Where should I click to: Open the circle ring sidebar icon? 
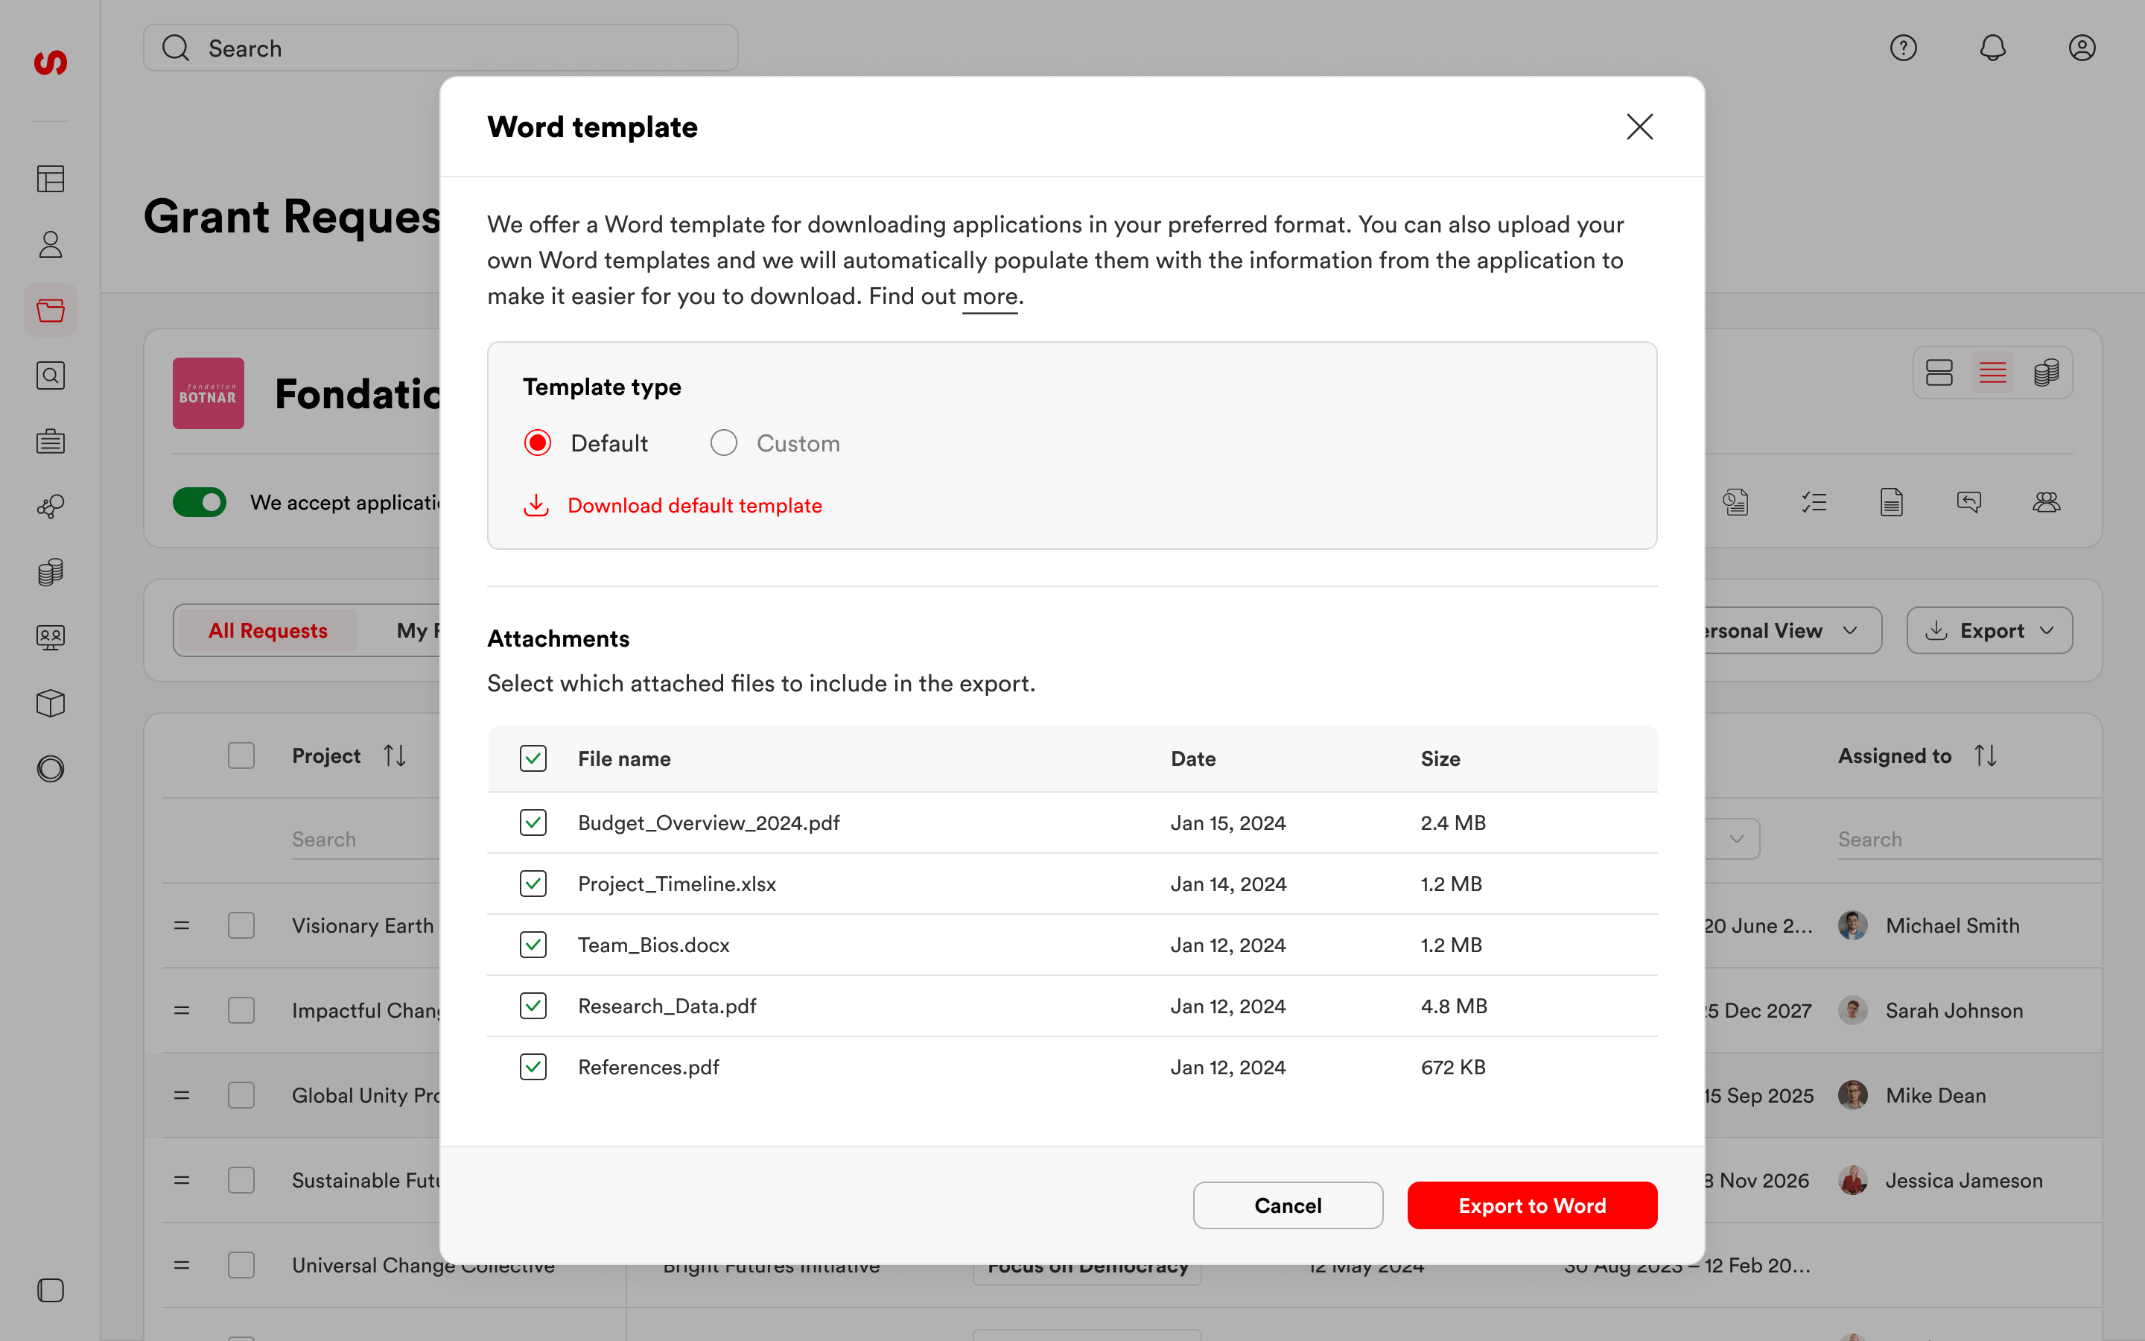click(51, 769)
